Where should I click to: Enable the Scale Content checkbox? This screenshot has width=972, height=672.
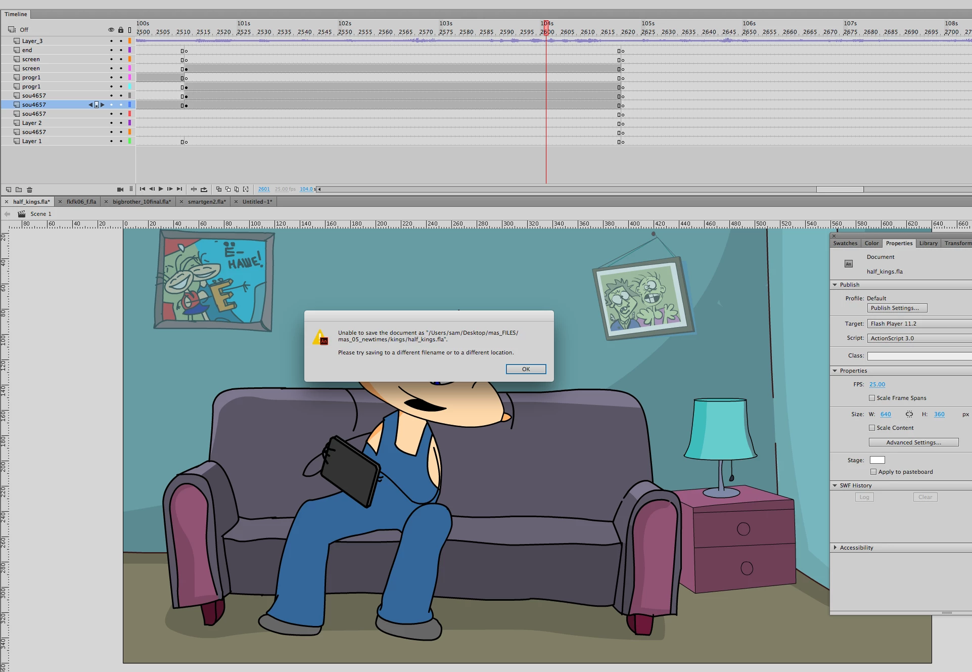click(x=872, y=428)
